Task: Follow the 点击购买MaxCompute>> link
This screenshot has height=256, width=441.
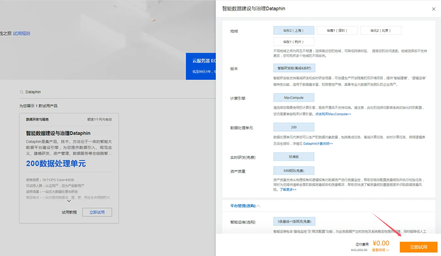Action: click(333, 114)
